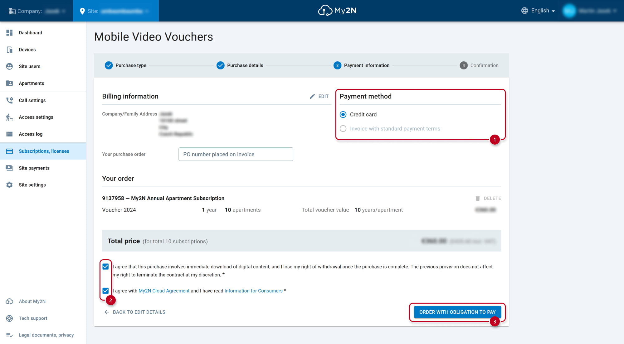The height and width of the screenshot is (344, 624).
Task: Click the Subscriptions, licenses menu label
Action: tap(44, 151)
